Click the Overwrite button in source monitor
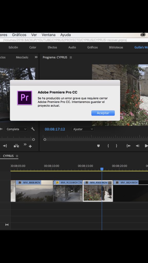Screen dimensions: 148x263 click(x=16, y=146)
